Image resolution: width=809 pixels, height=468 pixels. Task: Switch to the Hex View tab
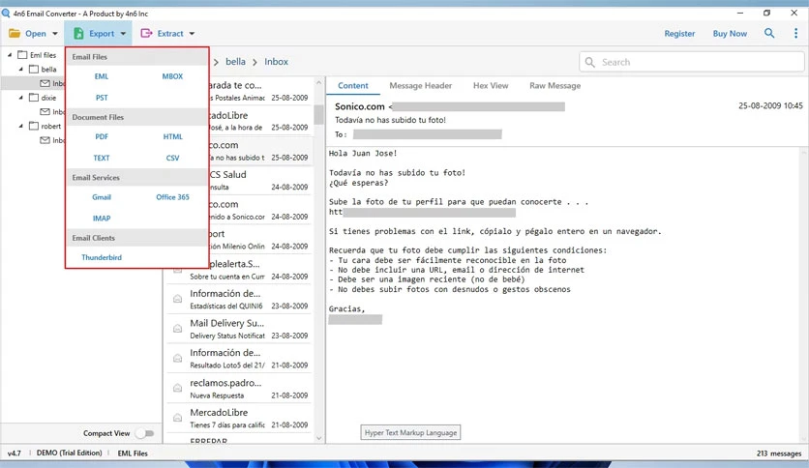tap(491, 85)
